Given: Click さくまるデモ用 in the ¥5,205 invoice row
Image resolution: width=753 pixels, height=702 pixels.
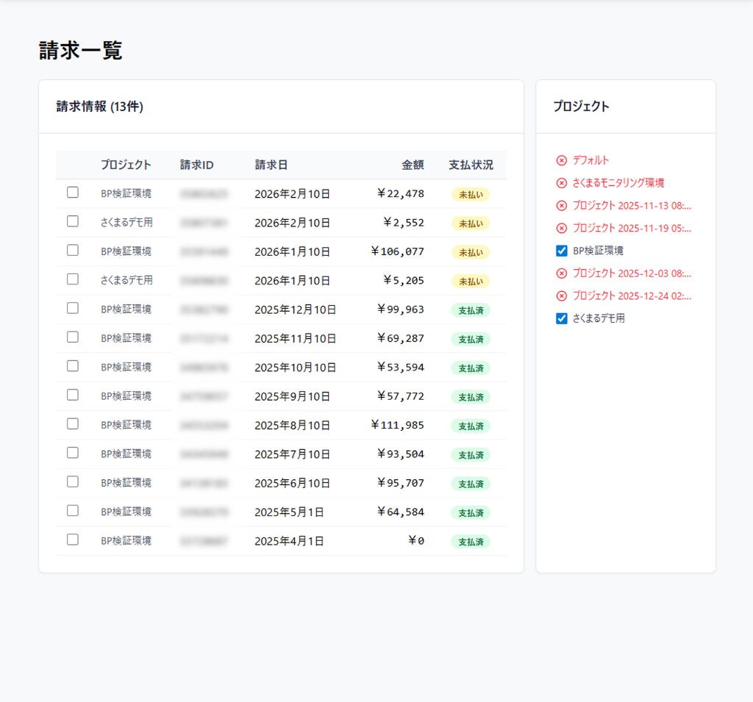Looking at the screenshot, I should pyautogui.click(x=126, y=280).
